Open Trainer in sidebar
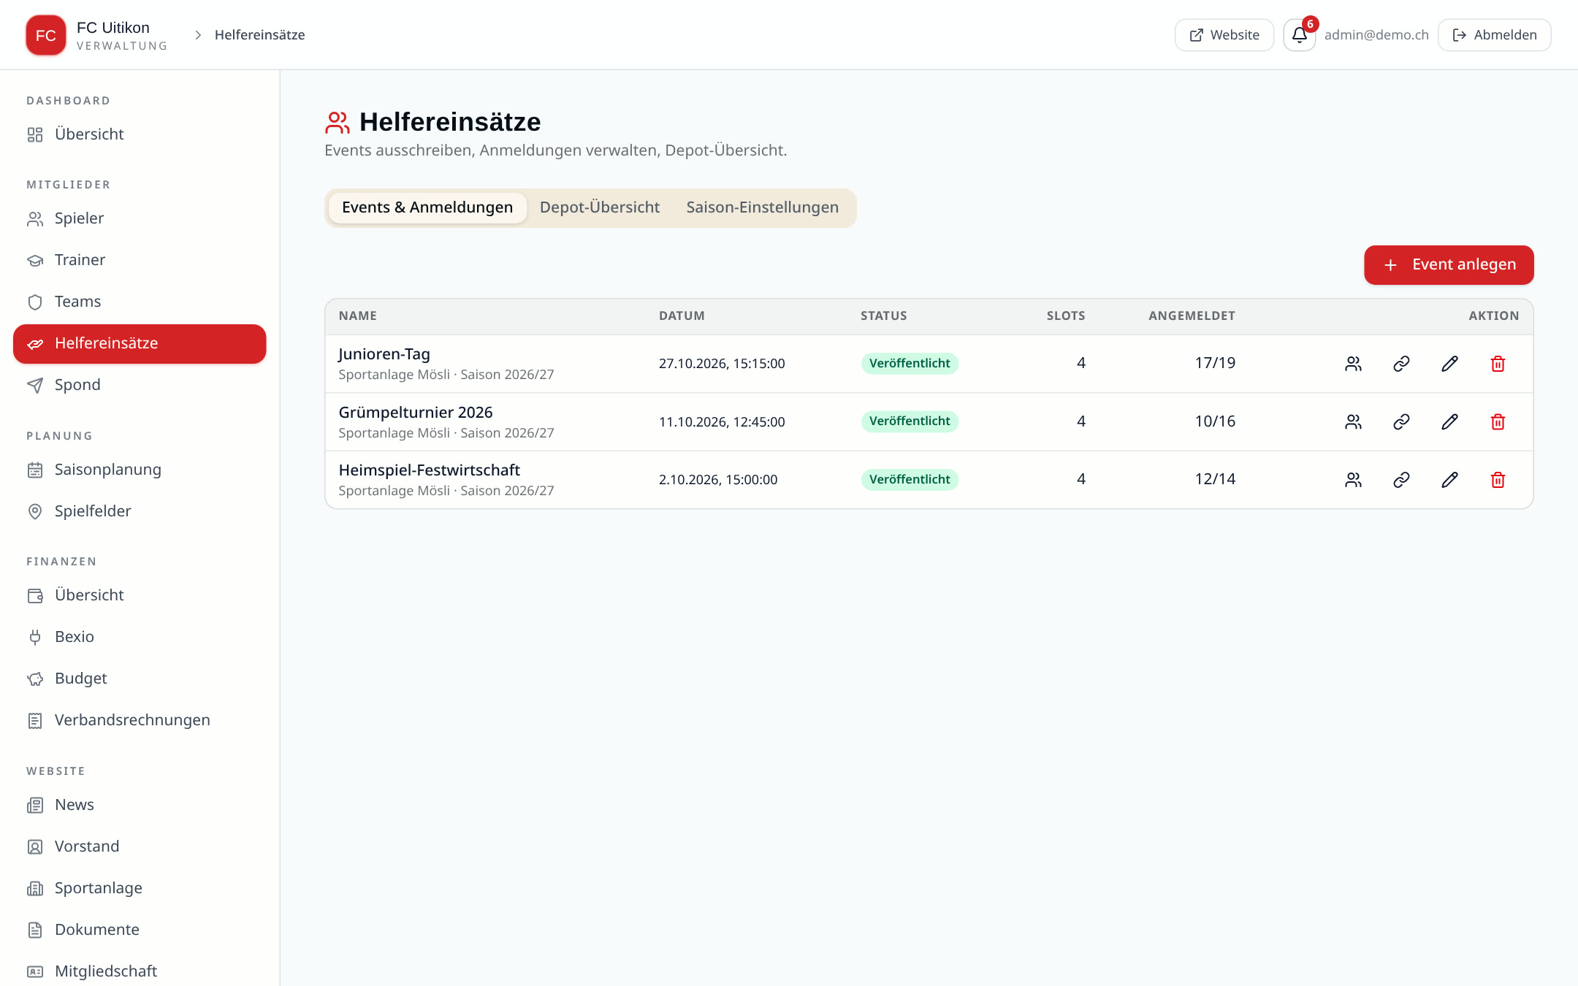This screenshot has height=986, width=1578. pos(140,260)
